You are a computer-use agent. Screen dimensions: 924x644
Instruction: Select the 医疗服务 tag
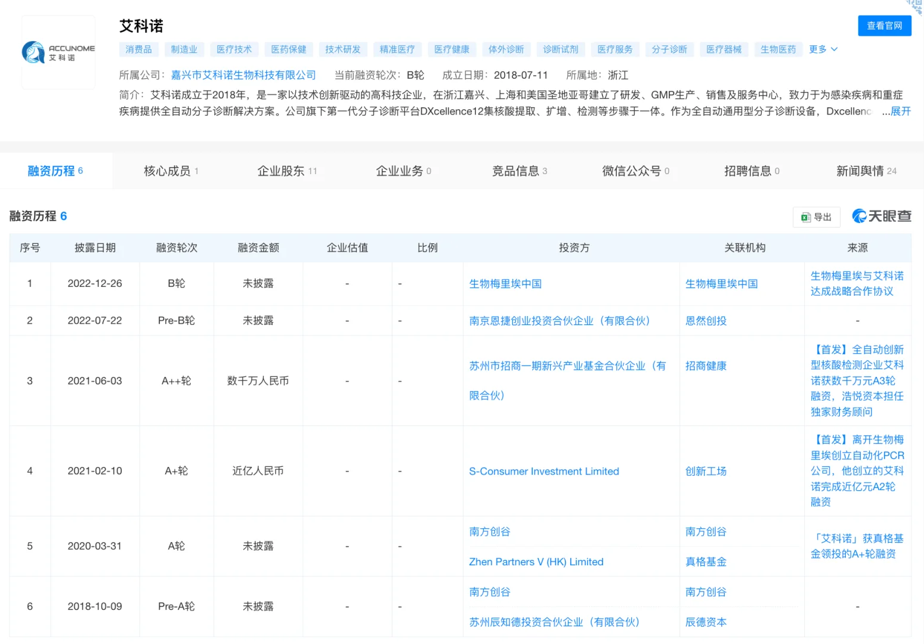(x=615, y=49)
